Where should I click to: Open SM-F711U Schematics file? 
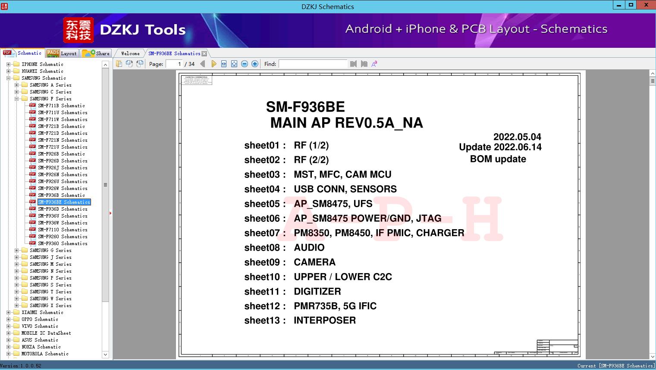coord(63,112)
